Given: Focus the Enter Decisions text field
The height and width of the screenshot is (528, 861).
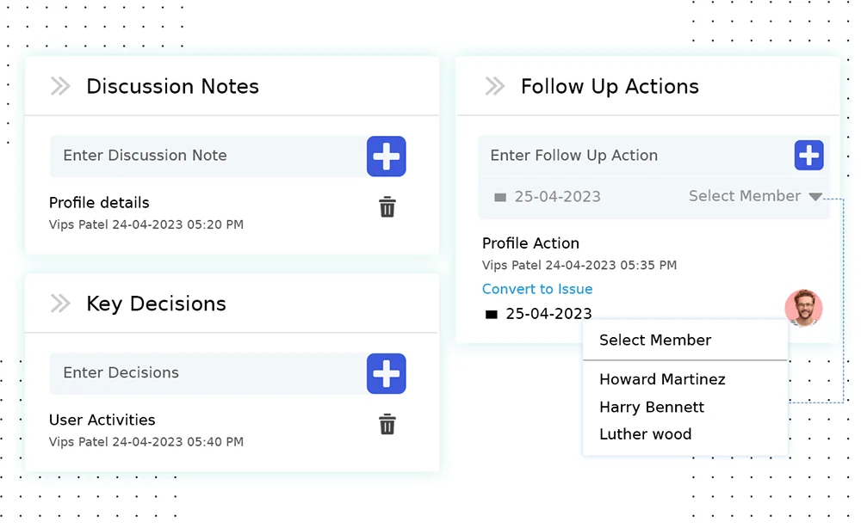Looking at the screenshot, I should point(207,373).
